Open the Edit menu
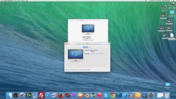This screenshot has width=176, height=99. click(15, 1)
